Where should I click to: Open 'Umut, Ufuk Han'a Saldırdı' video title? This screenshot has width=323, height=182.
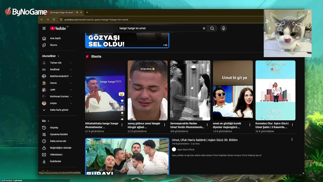pyautogui.click(x=205, y=140)
